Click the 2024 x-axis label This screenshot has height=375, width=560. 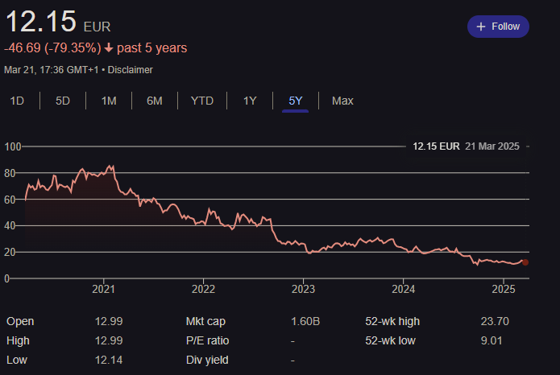[x=403, y=289]
